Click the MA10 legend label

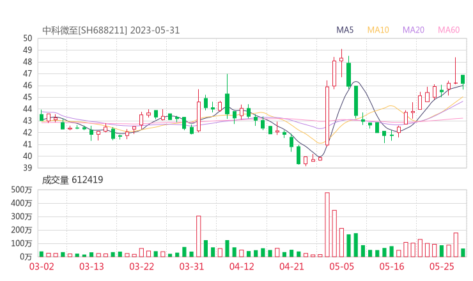coord(378,30)
